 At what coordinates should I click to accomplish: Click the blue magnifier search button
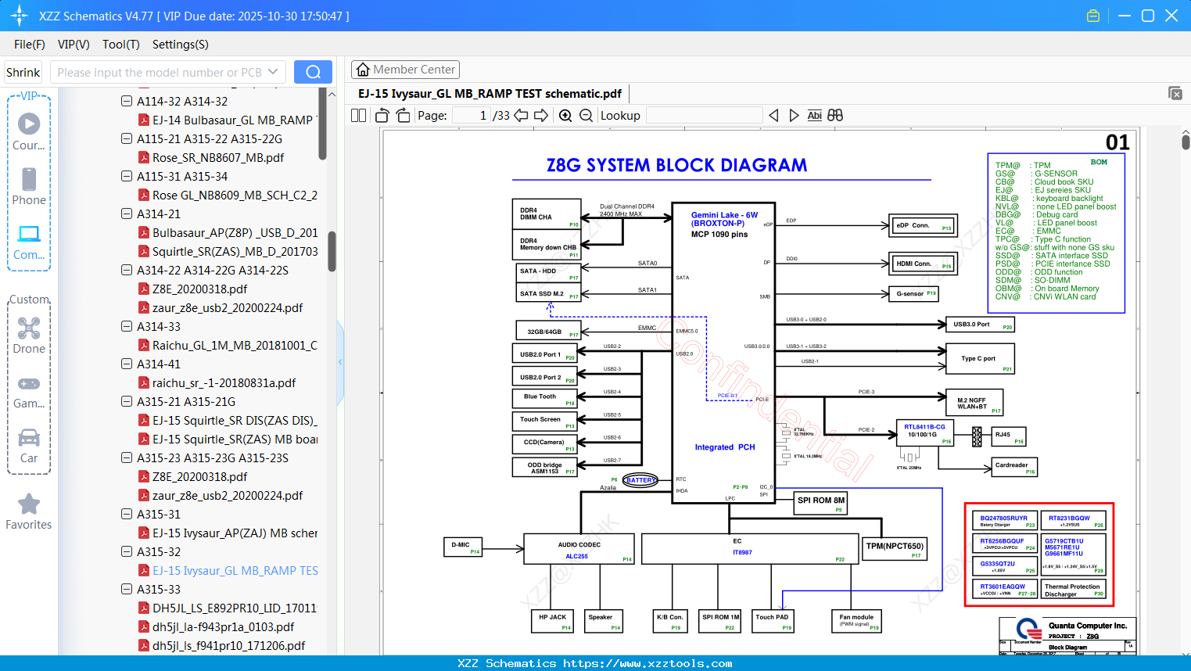[x=313, y=72]
